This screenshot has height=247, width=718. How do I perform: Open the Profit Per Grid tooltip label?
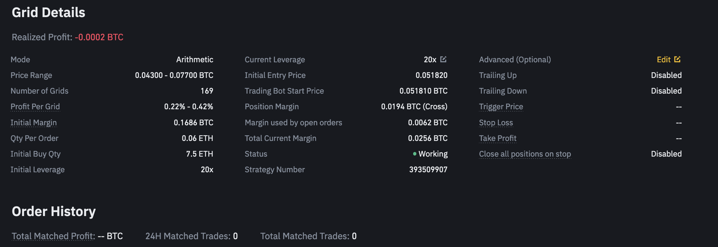click(35, 106)
